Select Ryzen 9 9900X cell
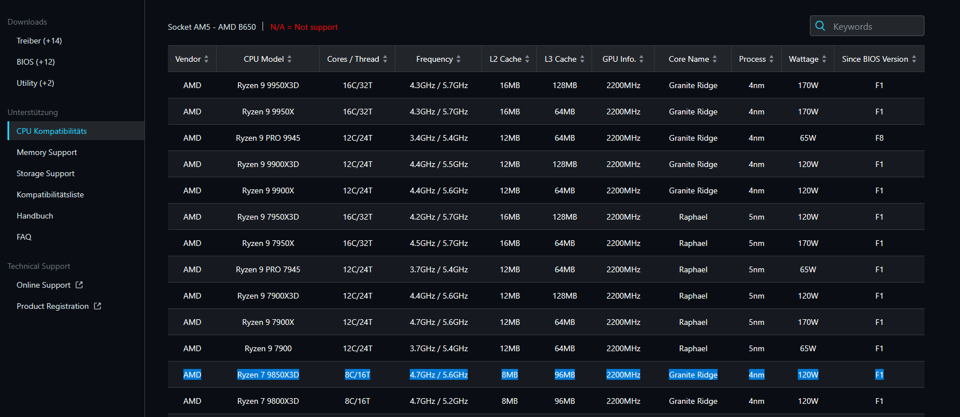 (268, 190)
